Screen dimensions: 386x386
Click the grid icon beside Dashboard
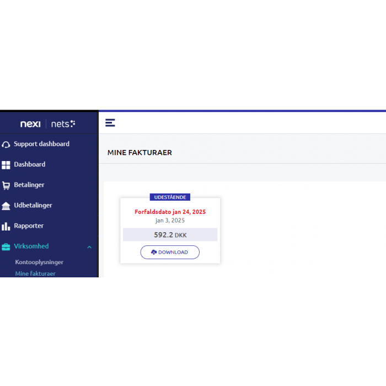coord(6,165)
